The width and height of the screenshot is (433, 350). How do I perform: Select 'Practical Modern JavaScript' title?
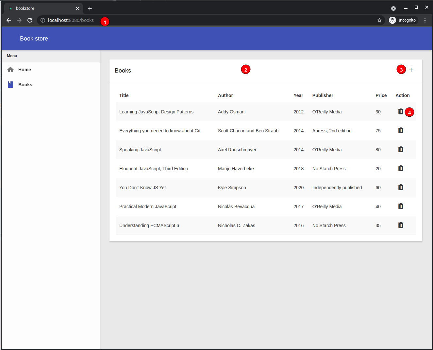[148, 207]
